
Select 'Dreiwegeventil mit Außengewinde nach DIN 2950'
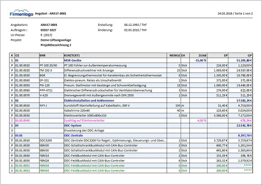point(99,96)
